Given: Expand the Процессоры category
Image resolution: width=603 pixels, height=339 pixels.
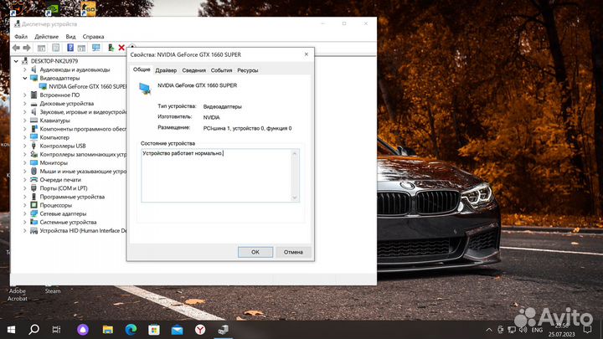Looking at the screenshot, I should pyautogui.click(x=24, y=205).
